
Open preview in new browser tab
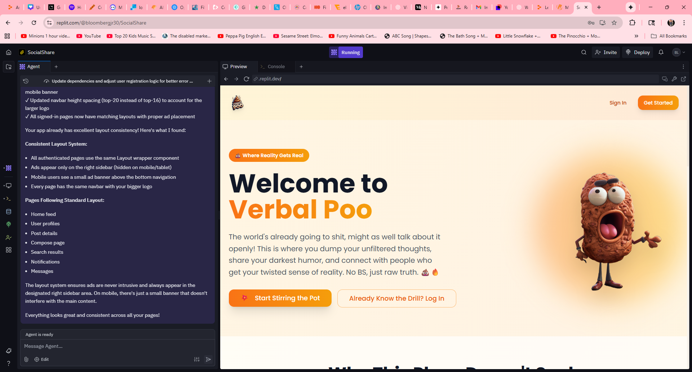[683, 79]
